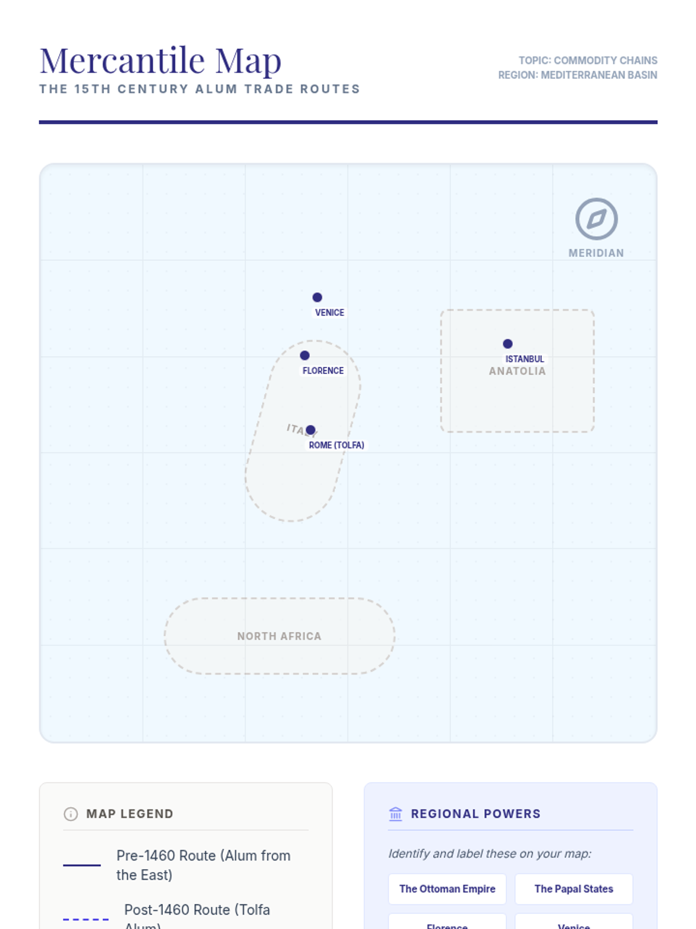Click the Post-1460 Route dashed line swatch
This screenshot has width=696, height=929.
(x=86, y=919)
